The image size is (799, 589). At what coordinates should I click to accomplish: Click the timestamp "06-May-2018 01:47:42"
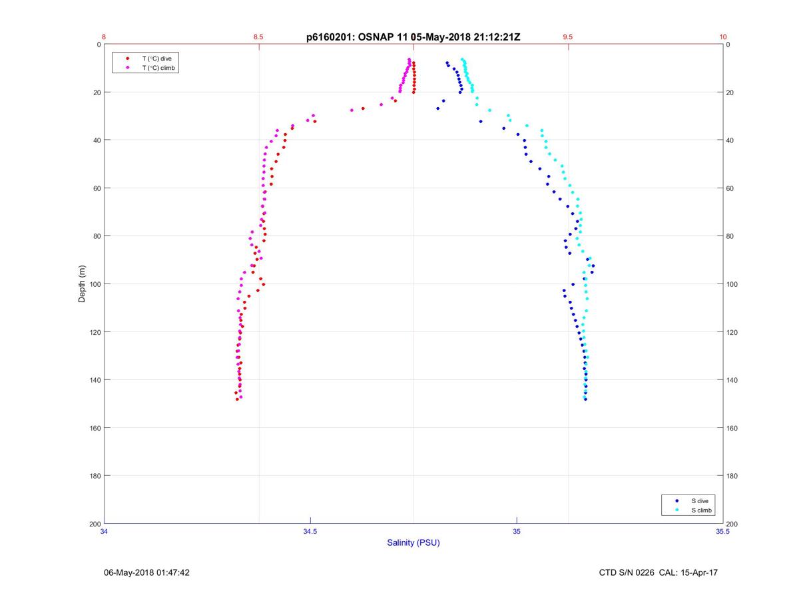(x=147, y=572)
